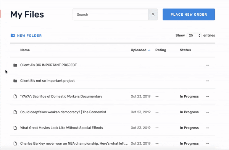This screenshot has height=150, width=229.
Task: Open Could deepfakes weaken democracy file
Action: pyautogui.click(x=63, y=112)
